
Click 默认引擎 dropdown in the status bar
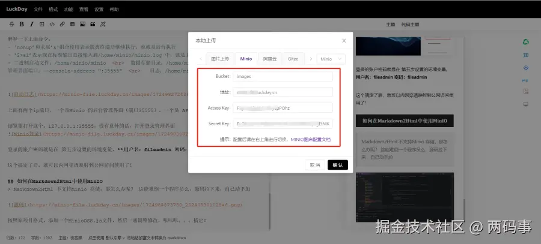116,238
